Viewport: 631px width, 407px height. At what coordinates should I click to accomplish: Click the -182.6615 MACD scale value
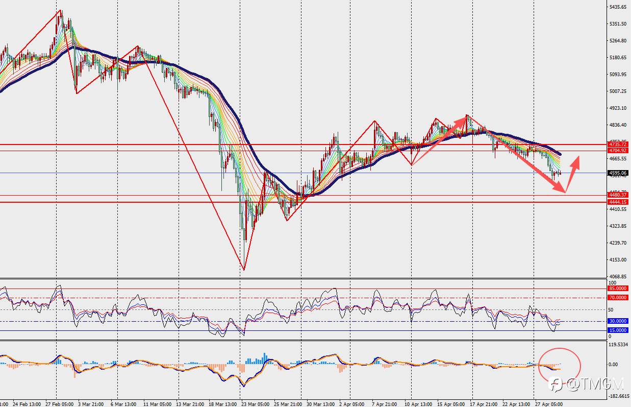(x=619, y=396)
